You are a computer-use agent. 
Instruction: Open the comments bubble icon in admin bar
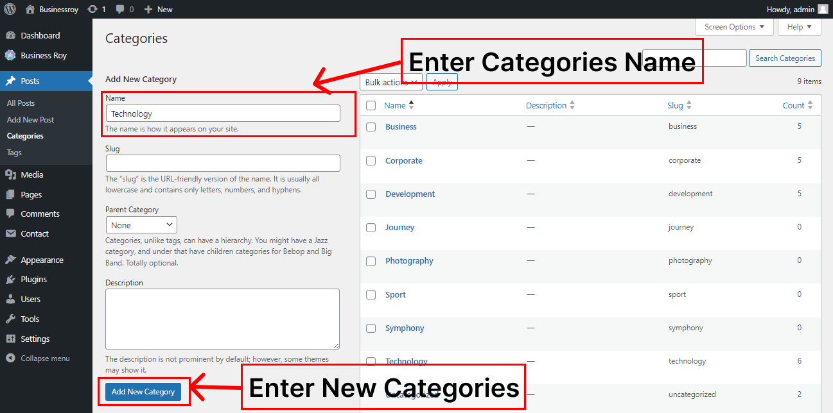pos(120,10)
